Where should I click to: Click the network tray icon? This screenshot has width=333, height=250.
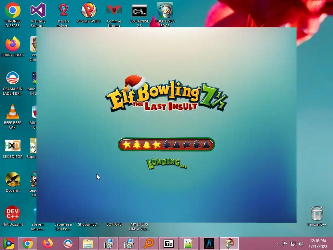click(x=293, y=243)
